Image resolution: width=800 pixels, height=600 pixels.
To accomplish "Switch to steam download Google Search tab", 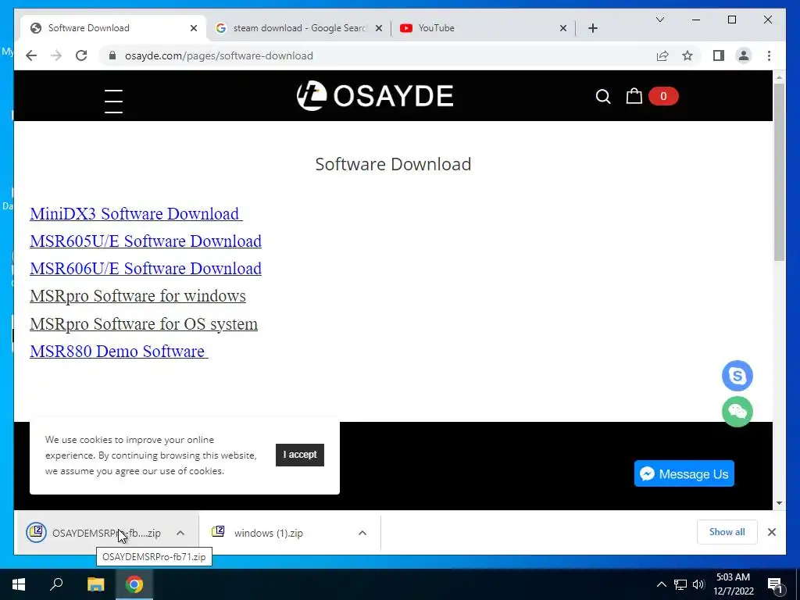I will (x=299, y=28).
